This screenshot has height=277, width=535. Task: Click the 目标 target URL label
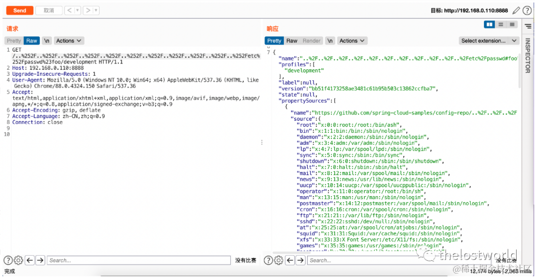pyautogui.click(x=470, y=11)
